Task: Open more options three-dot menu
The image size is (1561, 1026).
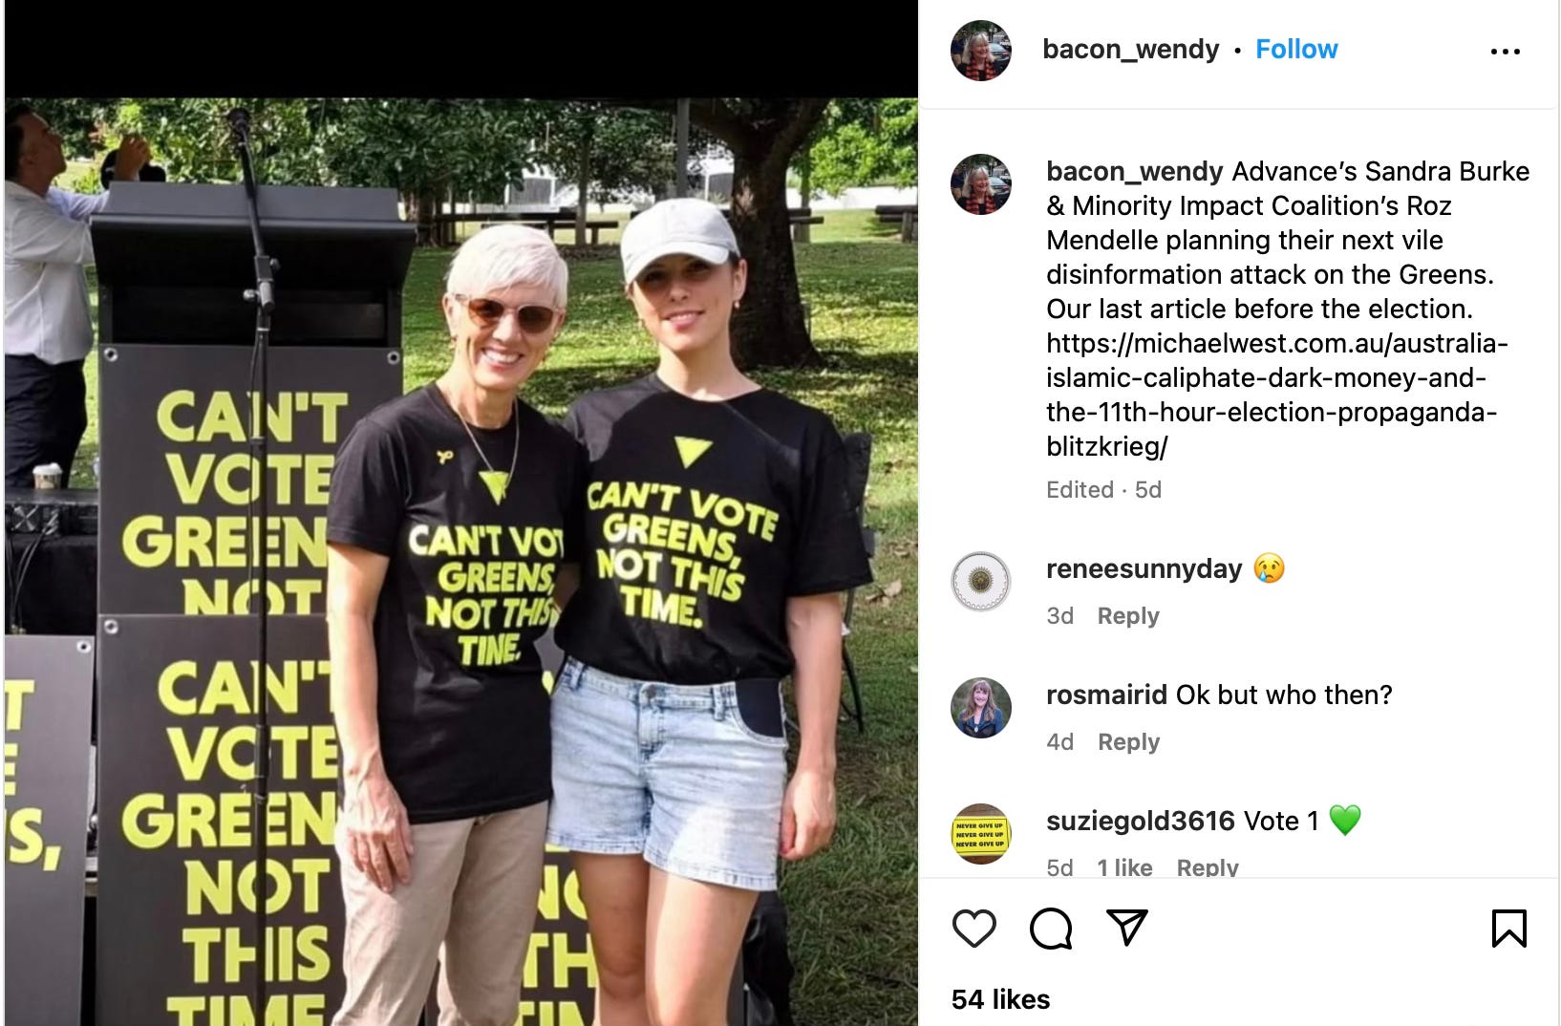Action: (1506, 52)
